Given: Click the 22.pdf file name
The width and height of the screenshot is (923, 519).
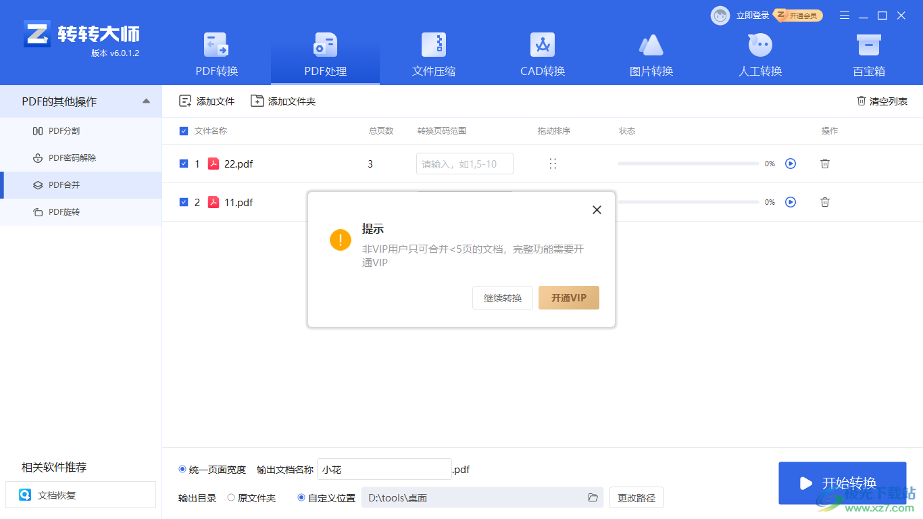Looking at the screenshot, I should point(239,164).
